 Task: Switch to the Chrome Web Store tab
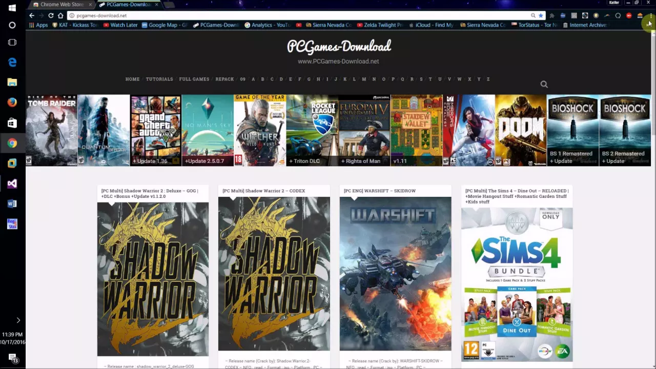click(x=62, y=5)
